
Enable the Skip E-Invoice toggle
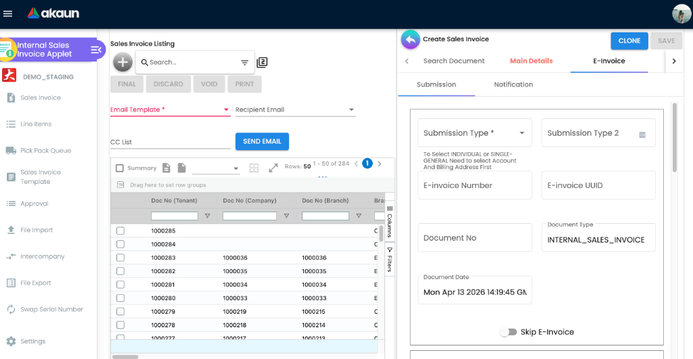click(x=509, y=332)
